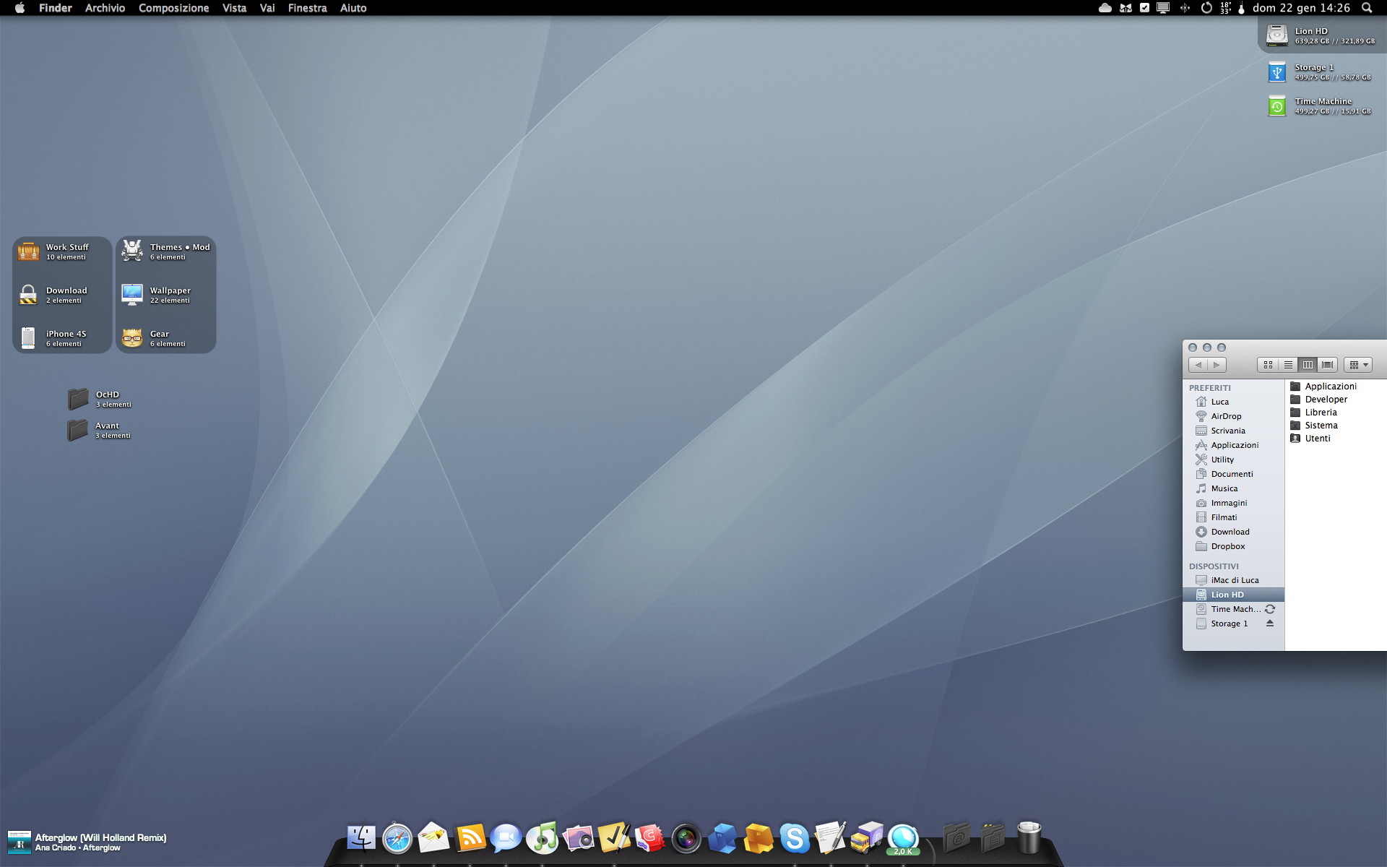This screenshot has width=1387, height=867.
Task: Switch Finder to icon view
Action: point(1268,365)
